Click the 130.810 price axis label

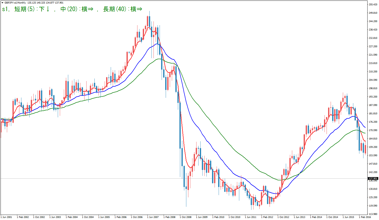pos(373,189)
